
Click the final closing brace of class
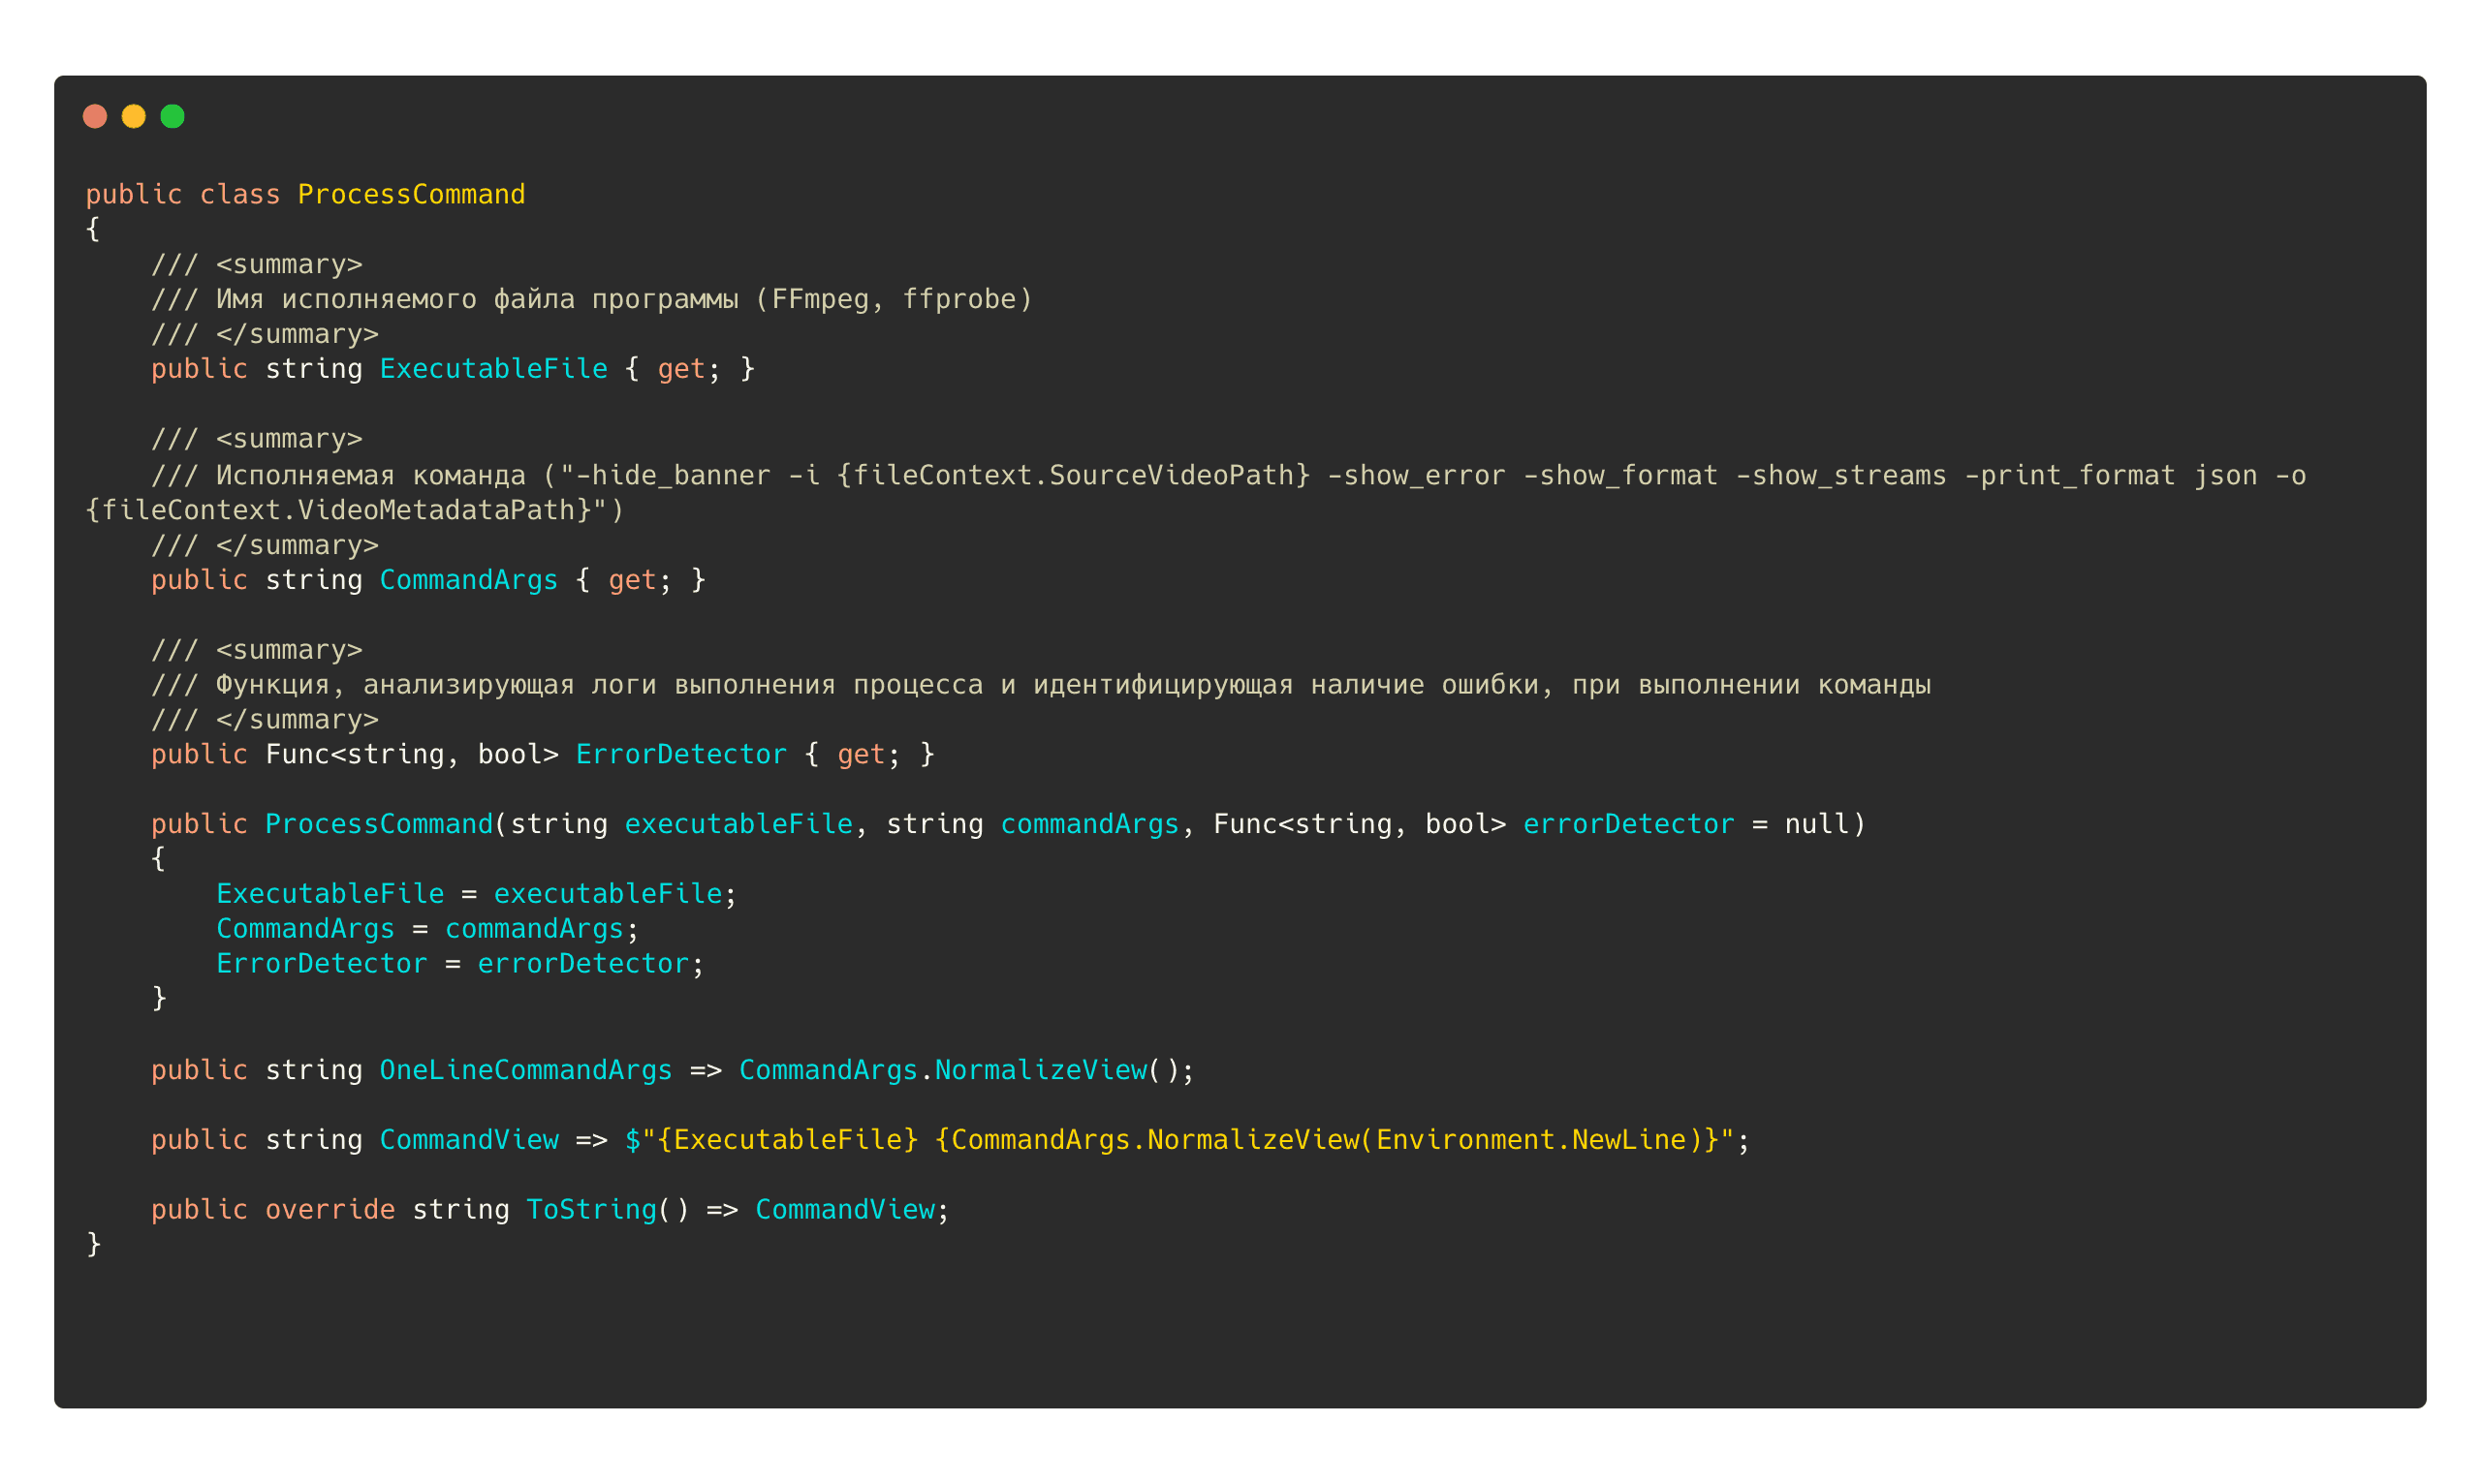pos(94,1244)
